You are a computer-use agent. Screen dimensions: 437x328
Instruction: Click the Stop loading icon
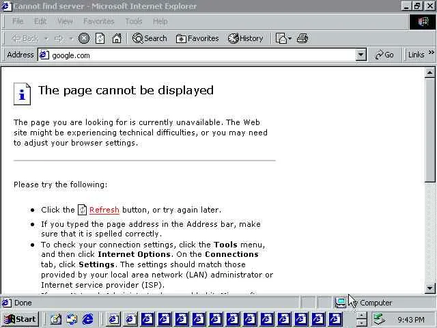tap(83, 38)
